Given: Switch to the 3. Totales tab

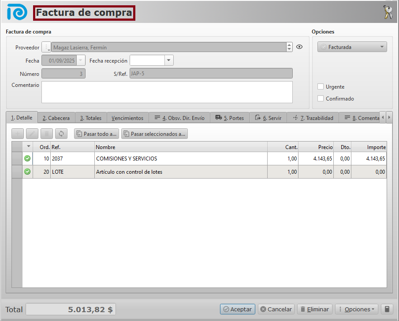Looking at the screenshot, I should [x=91, y=118].
